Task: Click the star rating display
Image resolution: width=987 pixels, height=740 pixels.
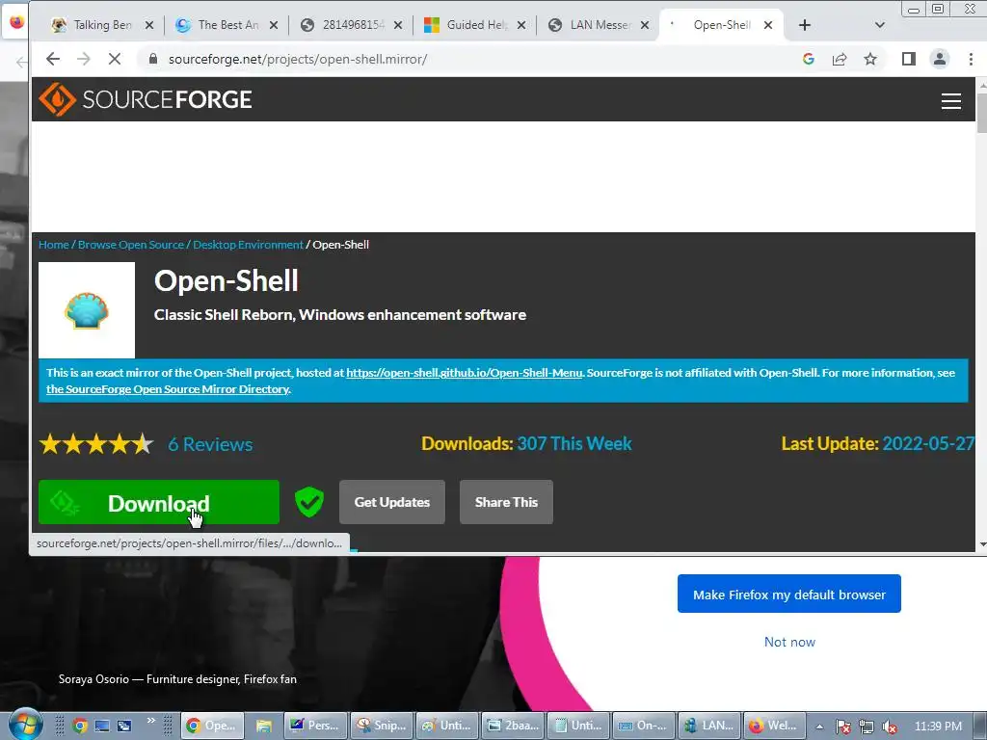Action: [x=96, y=444]
